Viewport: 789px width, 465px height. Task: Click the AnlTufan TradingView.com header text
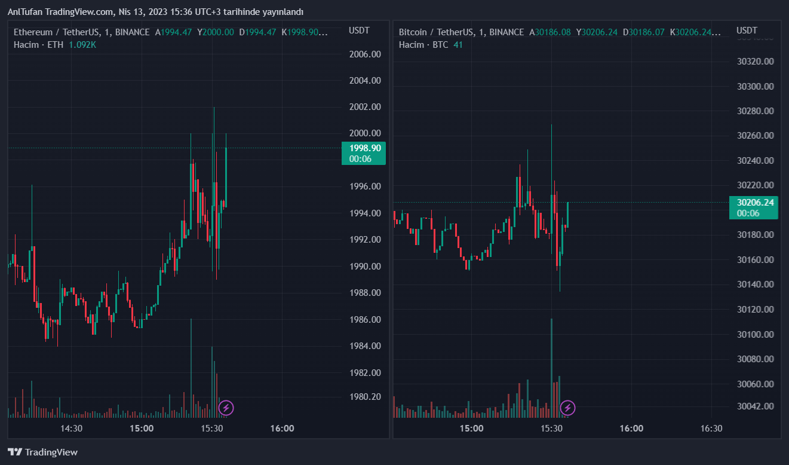155,12
